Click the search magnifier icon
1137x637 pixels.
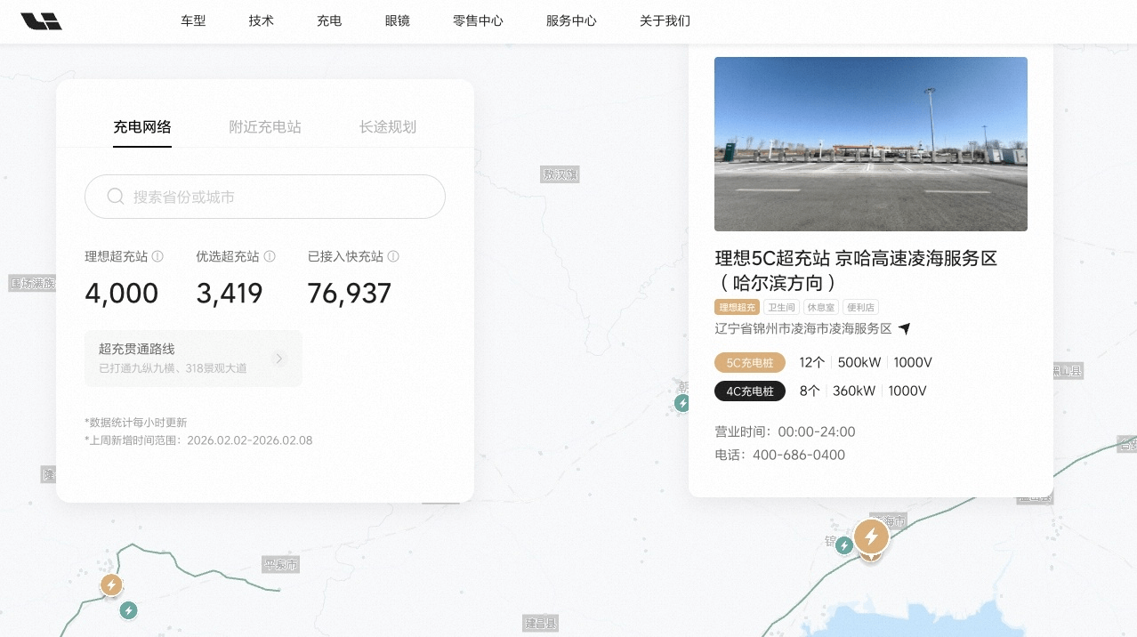pos(115,197)
